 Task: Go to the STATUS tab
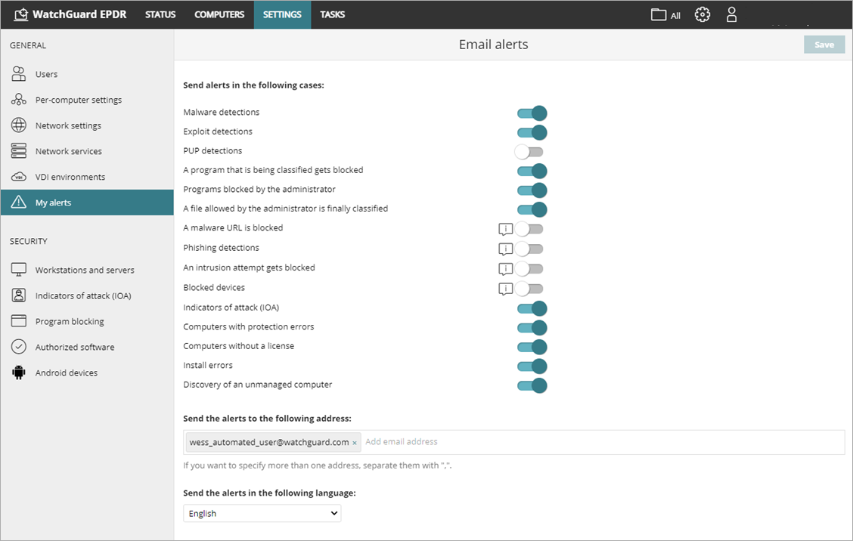tap(160, 14)
